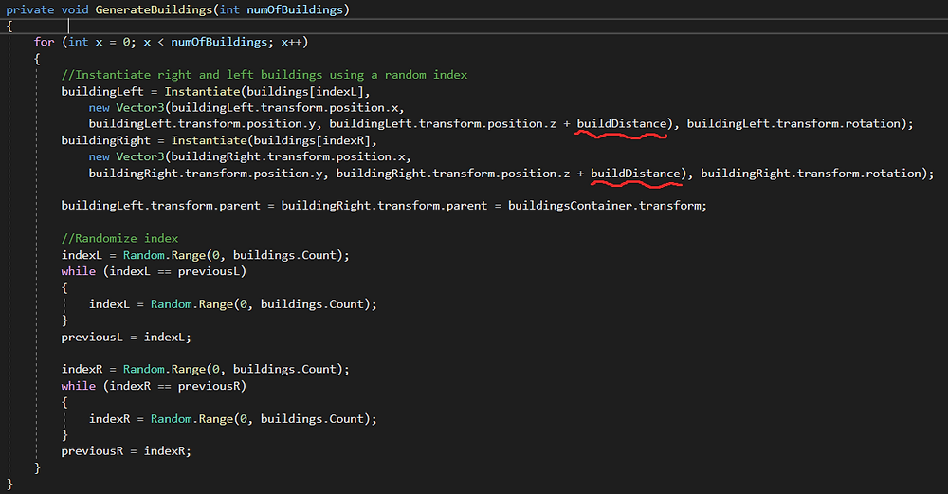The image size is (948, 494).
Task: Click the '//Randomize index' comment
Action: point(119,238)
